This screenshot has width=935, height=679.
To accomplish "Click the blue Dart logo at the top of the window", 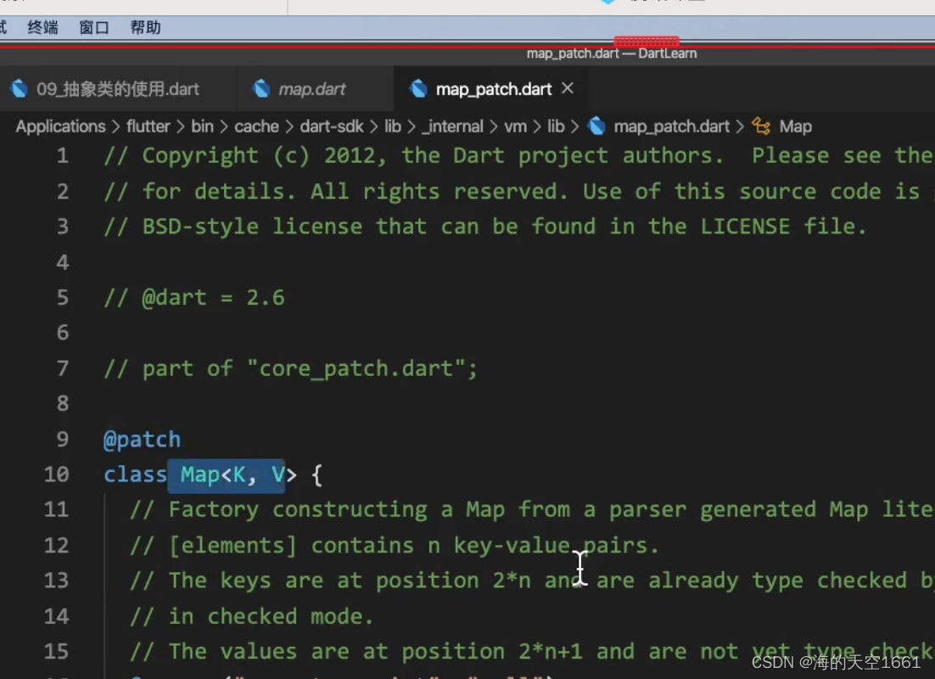I will click(609, 2).
